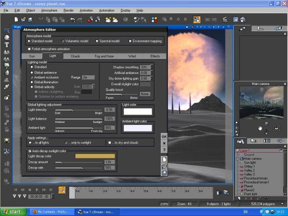The image size is (288, 216).
Task: Select Procedural terrain1 in layer list
Action: (x=256, y=182)
